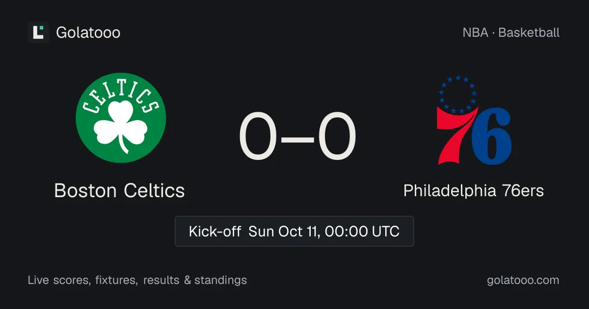Click the Live scores, fixtures tagline
589x309 pixels.
82,280
